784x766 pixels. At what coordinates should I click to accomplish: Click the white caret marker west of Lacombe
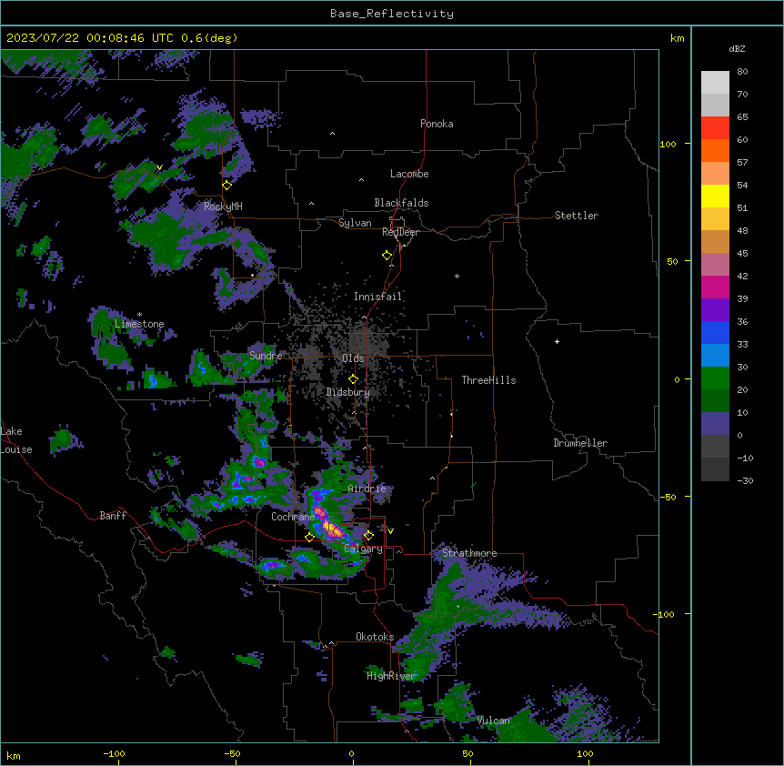click(x=361, y=180)
